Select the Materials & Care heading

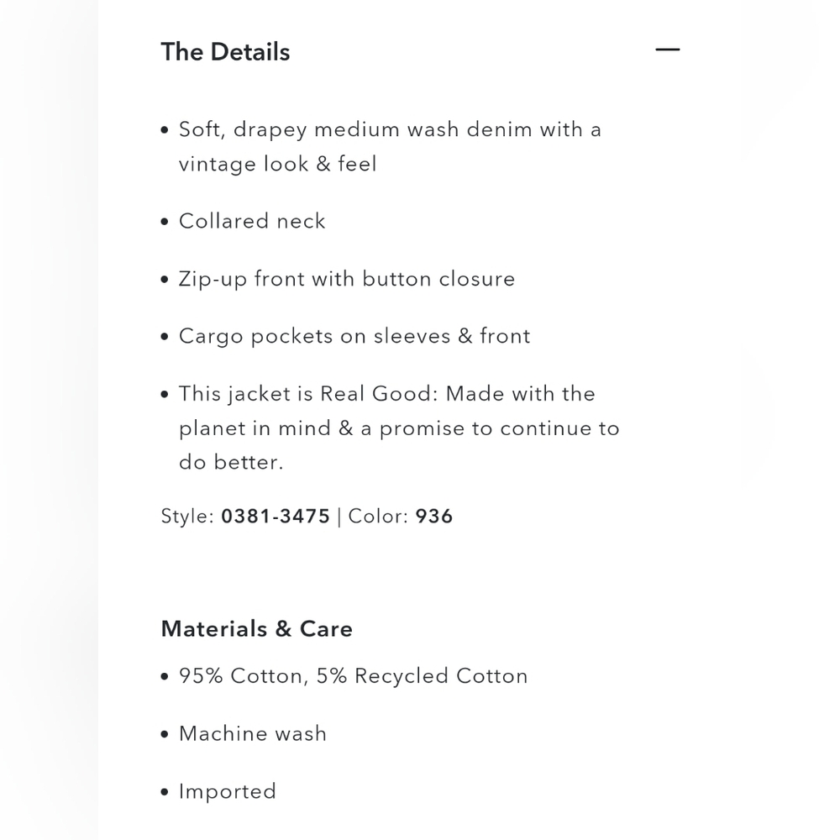coord(256,628)
